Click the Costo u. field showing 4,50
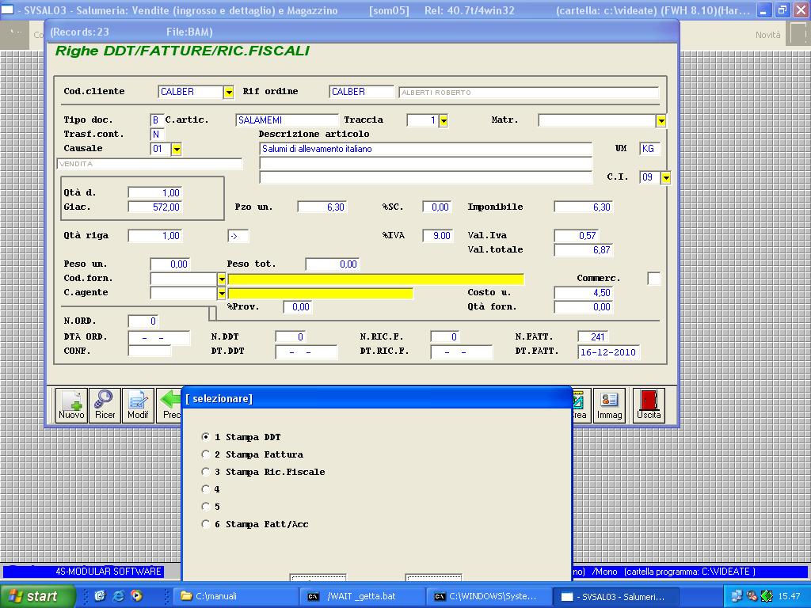This screenshot has width=811, height=608. (584, 293)
